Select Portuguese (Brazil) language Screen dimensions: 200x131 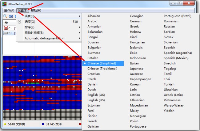178,16
